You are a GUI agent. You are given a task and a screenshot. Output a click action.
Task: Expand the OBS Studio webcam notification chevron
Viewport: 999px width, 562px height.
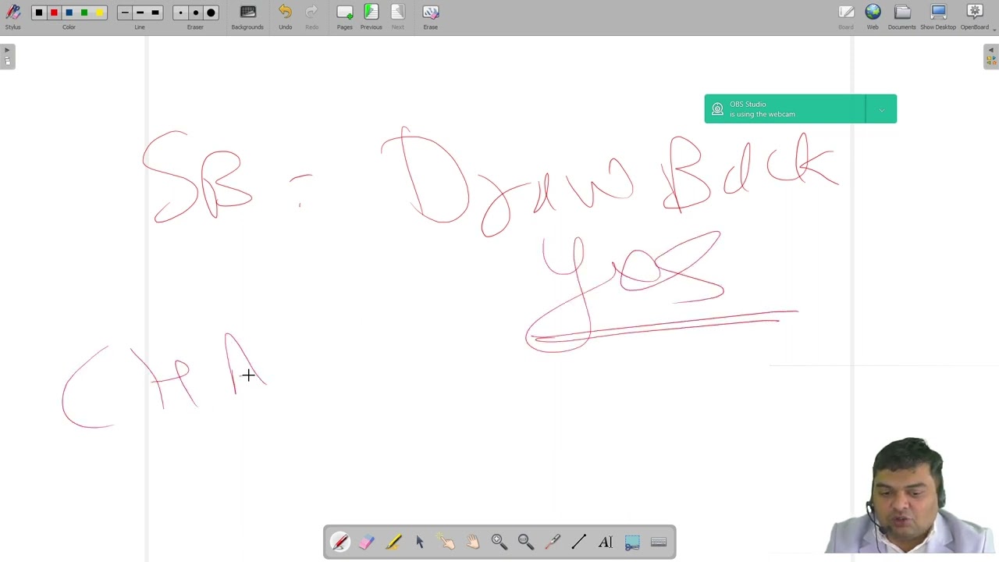[881, 109]
